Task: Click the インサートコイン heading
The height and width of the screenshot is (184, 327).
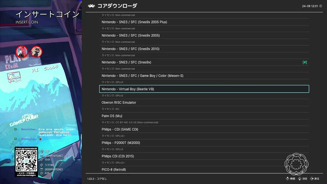Action: pyautogui.click(x=48, y=14)
